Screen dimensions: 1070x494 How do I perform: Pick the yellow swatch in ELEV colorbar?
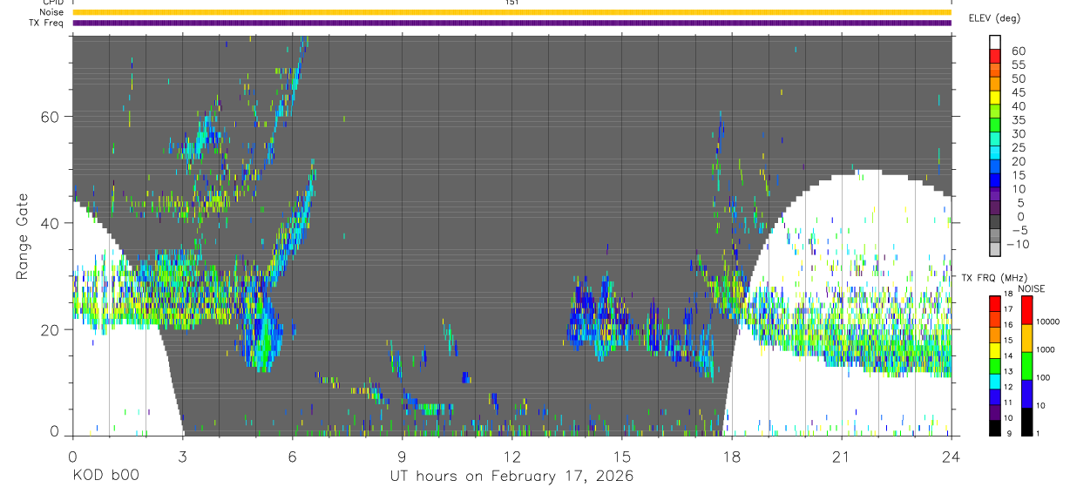995,98
